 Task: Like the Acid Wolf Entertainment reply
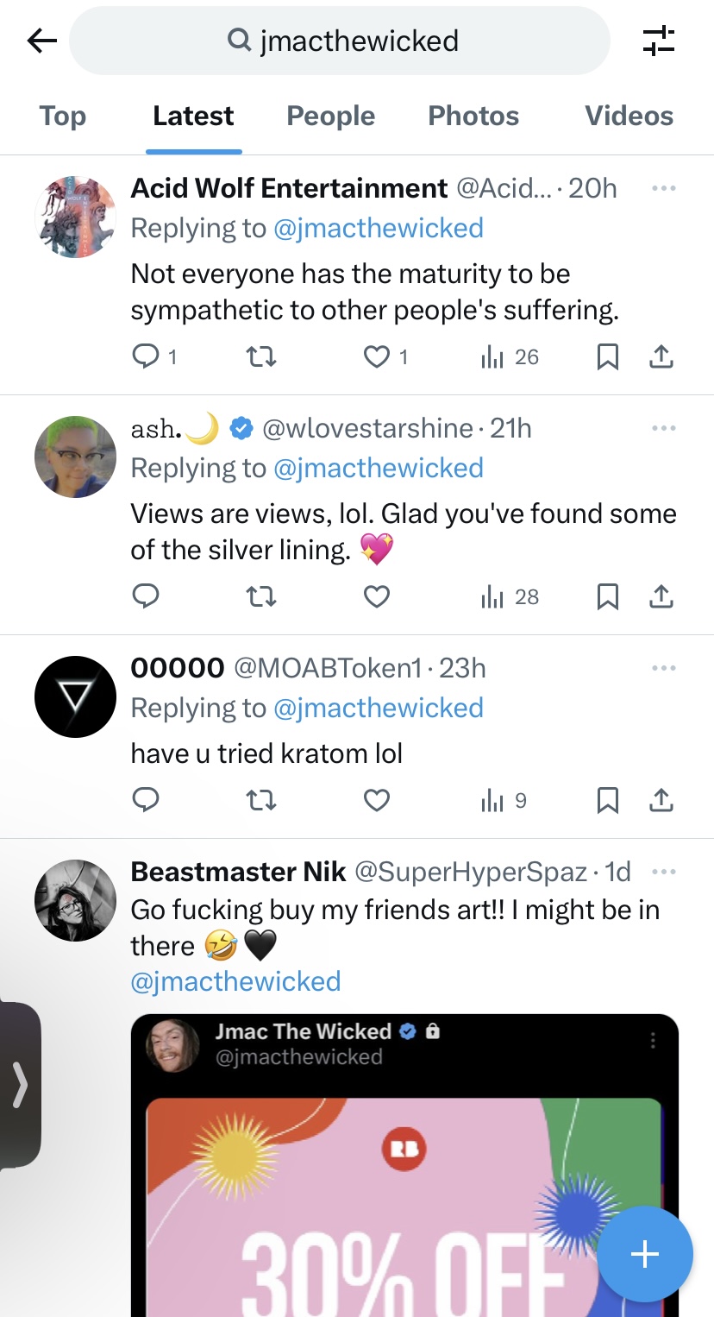[x=377, y=356]
